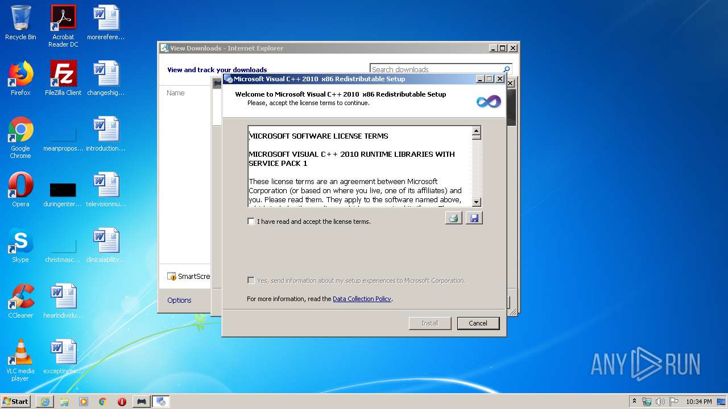Viewport: 728px width, 409px height.
Task: Click the Action Center flag tray icon
Action: [x=674, y=402]
